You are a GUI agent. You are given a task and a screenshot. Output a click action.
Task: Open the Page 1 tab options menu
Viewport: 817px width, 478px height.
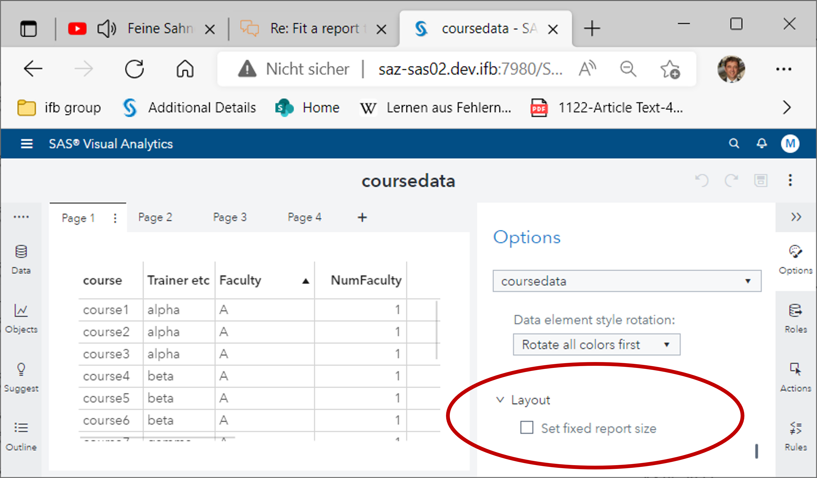[x=115, y=218]
